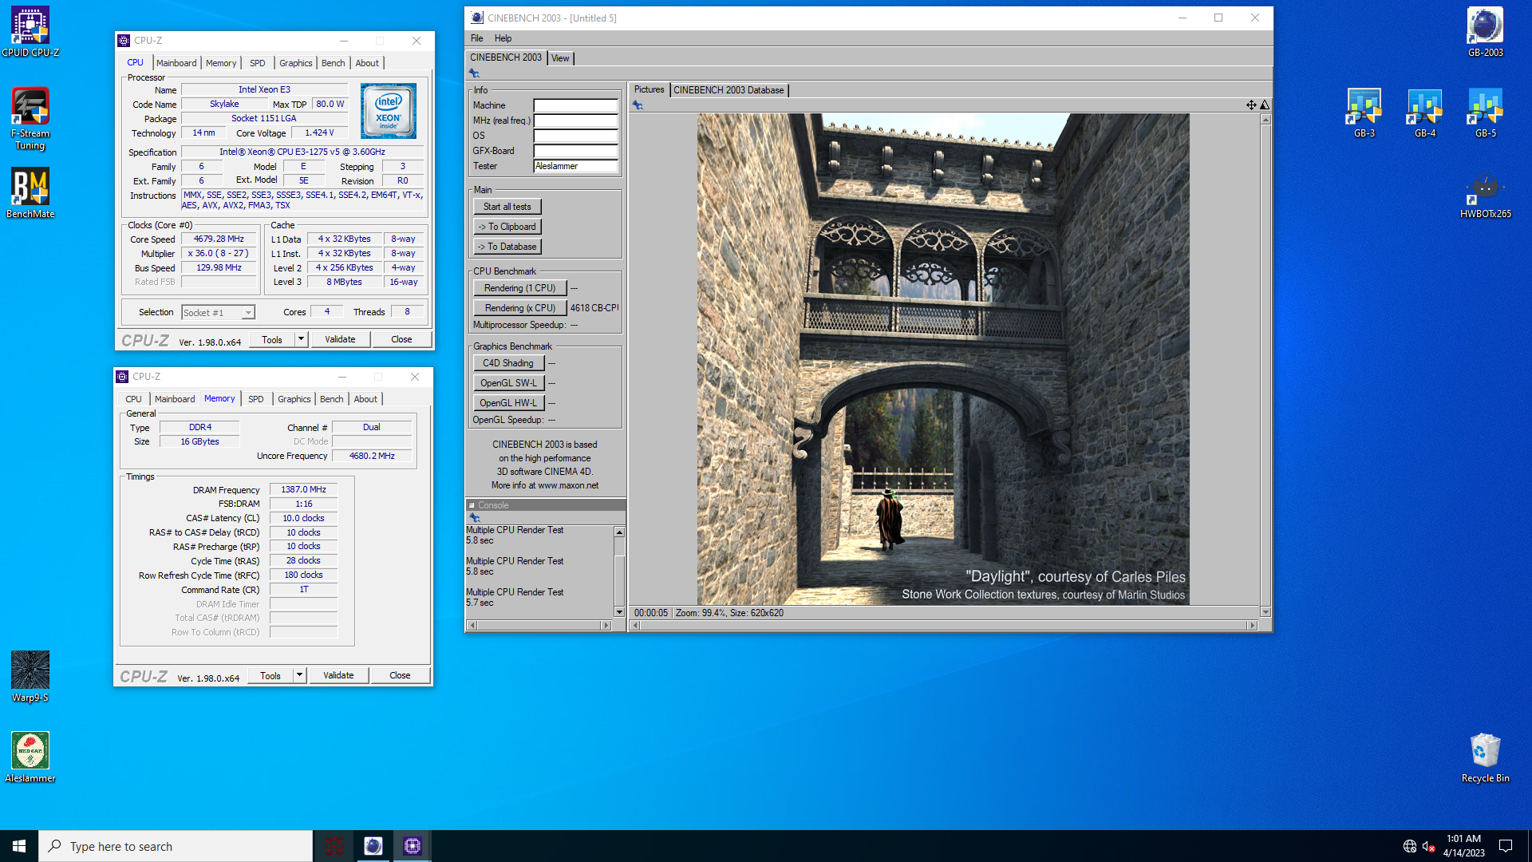Click Validate in bottom CPU-Z window

(338, 675)
